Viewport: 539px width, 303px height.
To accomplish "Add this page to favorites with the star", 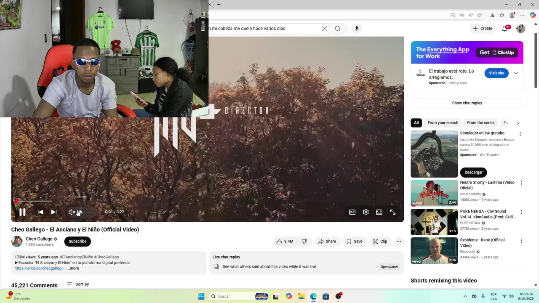I will pos(480,15).
